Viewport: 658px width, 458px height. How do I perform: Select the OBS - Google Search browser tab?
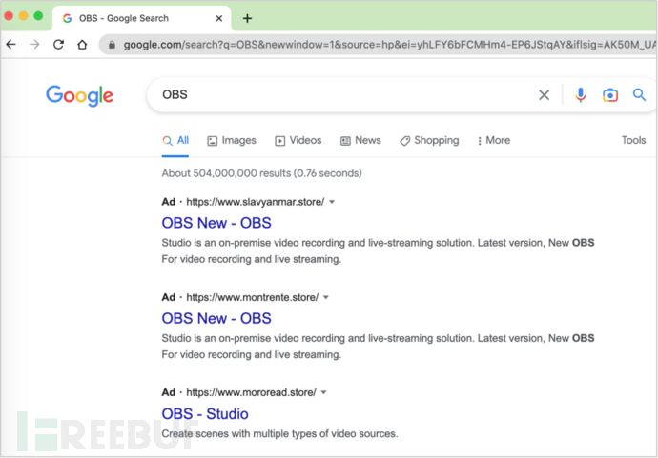[x=142, y=18]
